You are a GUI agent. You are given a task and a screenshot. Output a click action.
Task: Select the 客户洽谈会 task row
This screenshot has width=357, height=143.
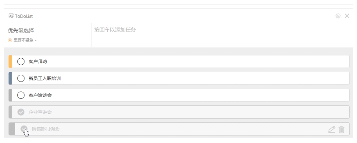tap(179, 95)
